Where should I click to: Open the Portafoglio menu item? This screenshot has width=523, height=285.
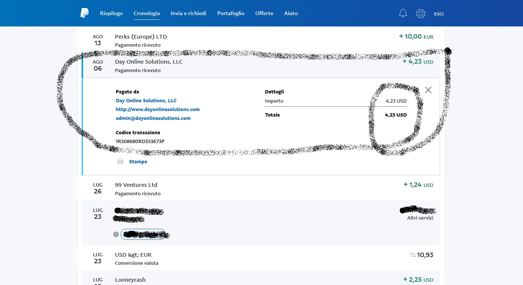[x=231, y=13]
